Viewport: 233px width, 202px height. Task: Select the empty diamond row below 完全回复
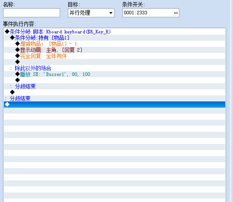(115, 62)
